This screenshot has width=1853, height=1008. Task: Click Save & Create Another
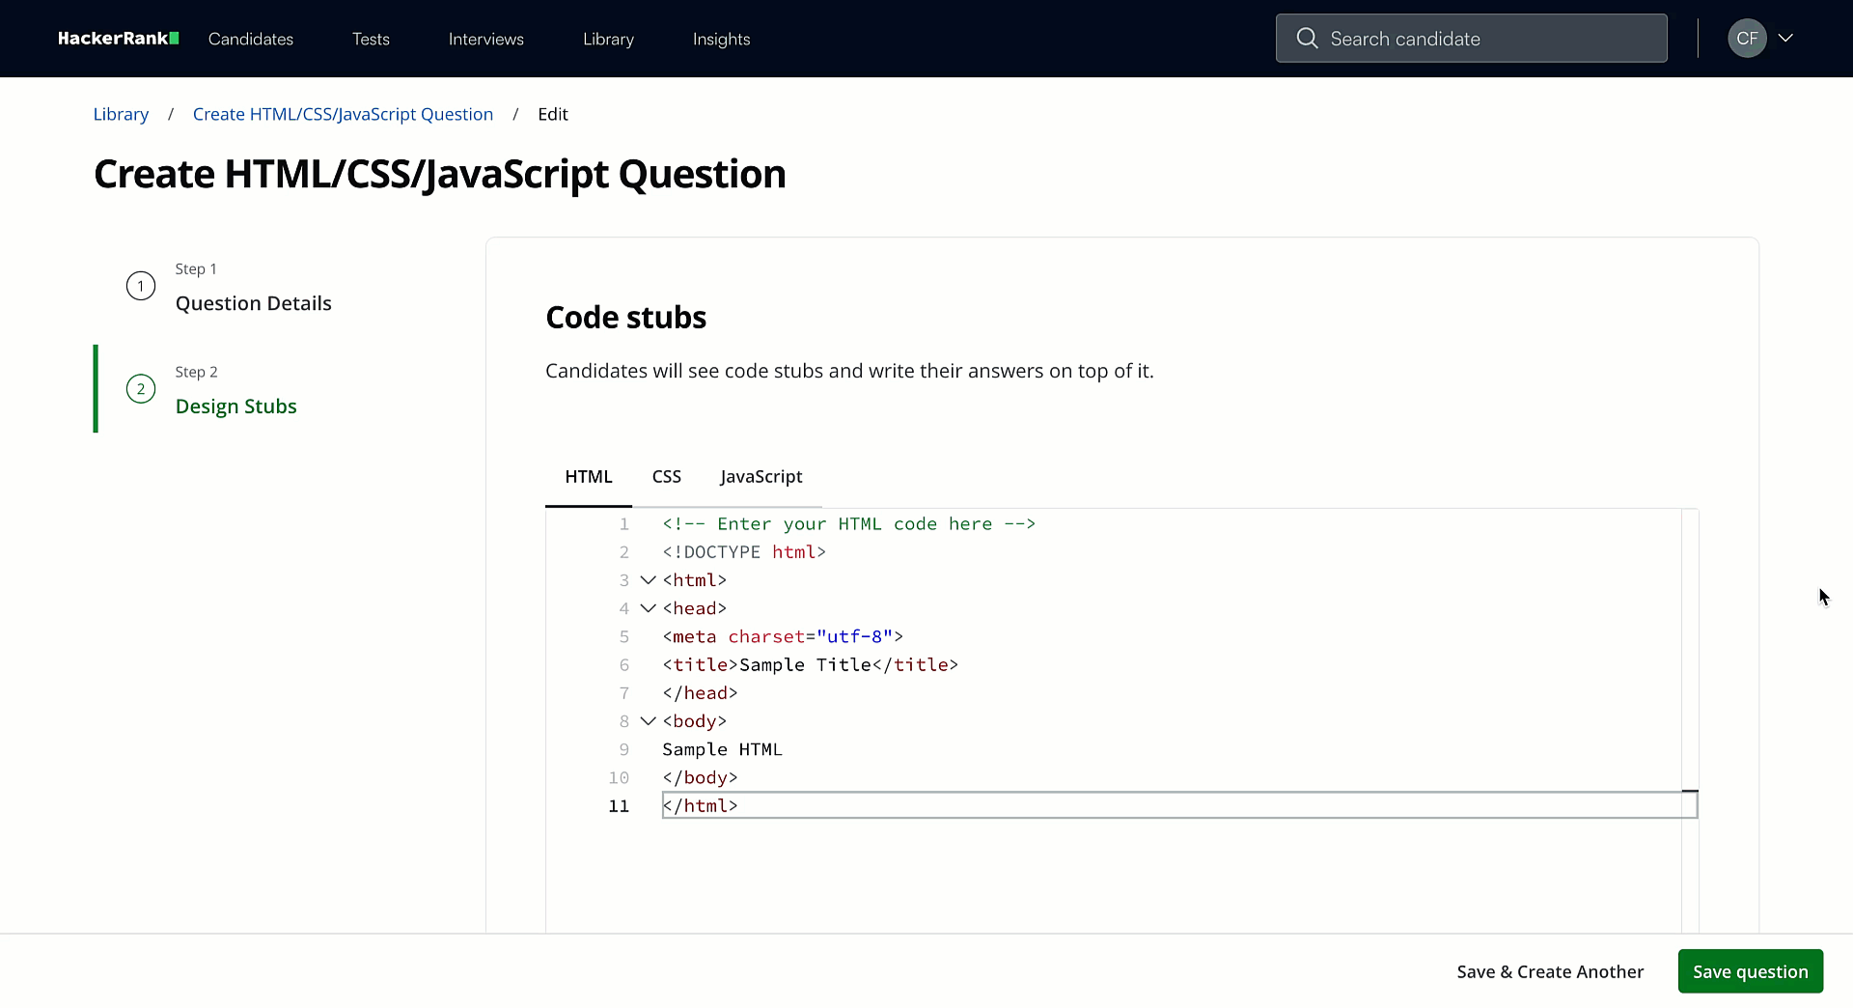click(1550, 971)
